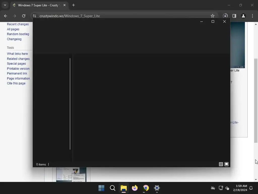
Task: Reload the current Chrome page
Action: tap(24, 16)
